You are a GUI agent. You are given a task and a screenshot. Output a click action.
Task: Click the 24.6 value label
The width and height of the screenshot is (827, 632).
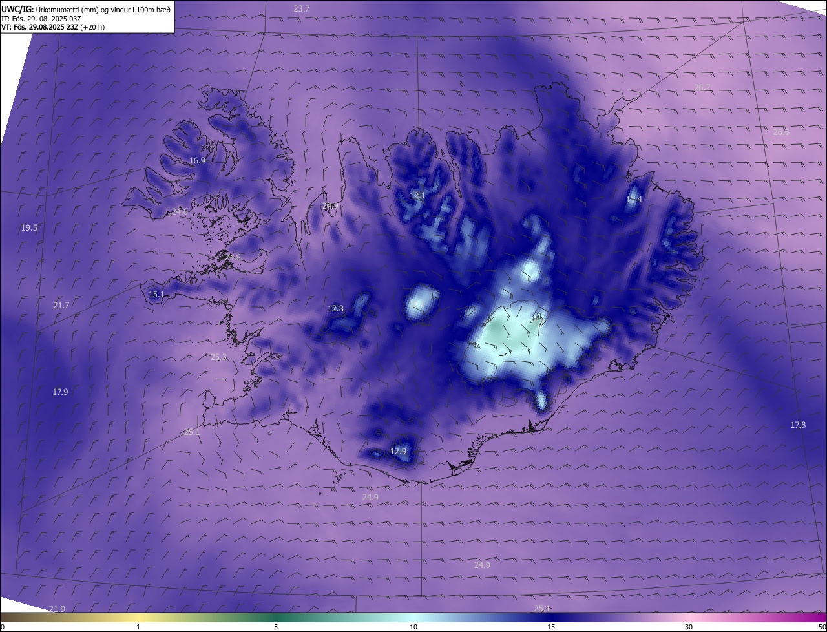180,211
